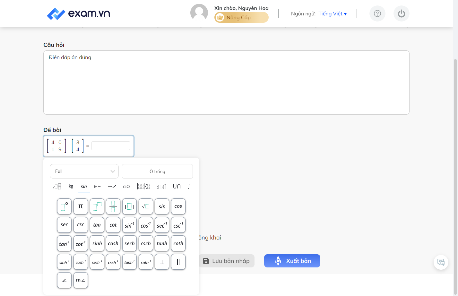
Task: Switch to the Greek letters tab
Action: click(x=126, y=186)
